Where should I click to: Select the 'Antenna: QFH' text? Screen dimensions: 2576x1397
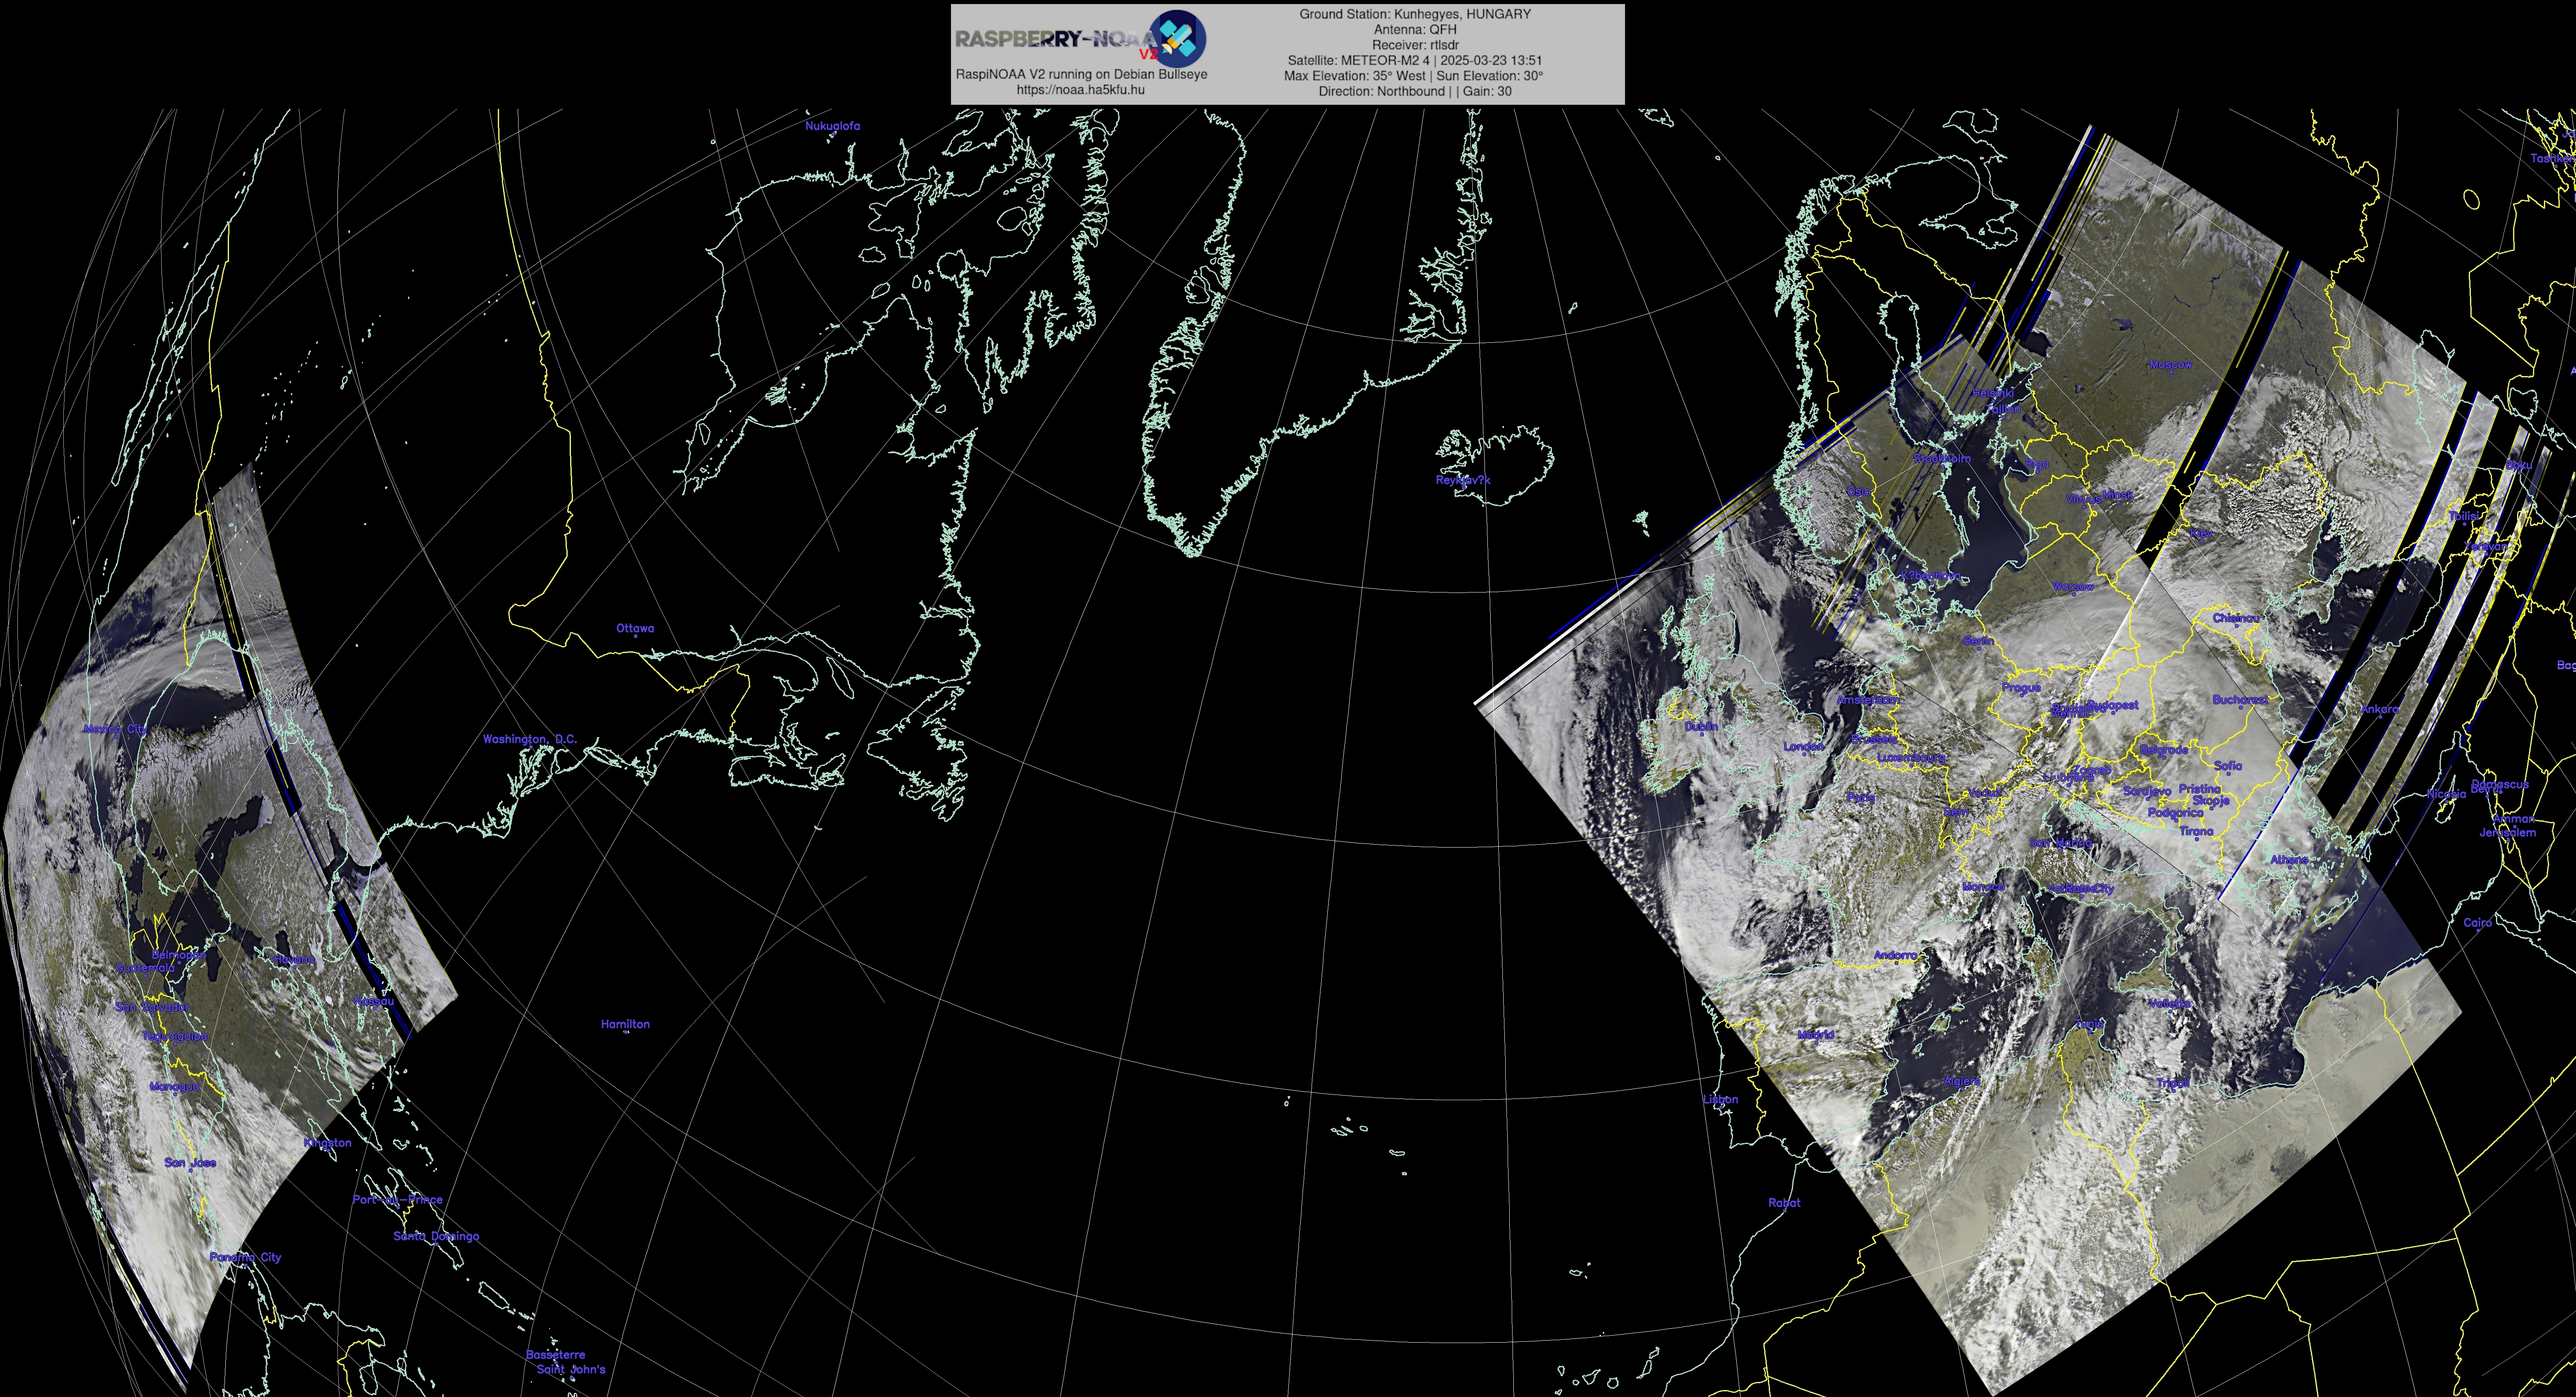1415,30
